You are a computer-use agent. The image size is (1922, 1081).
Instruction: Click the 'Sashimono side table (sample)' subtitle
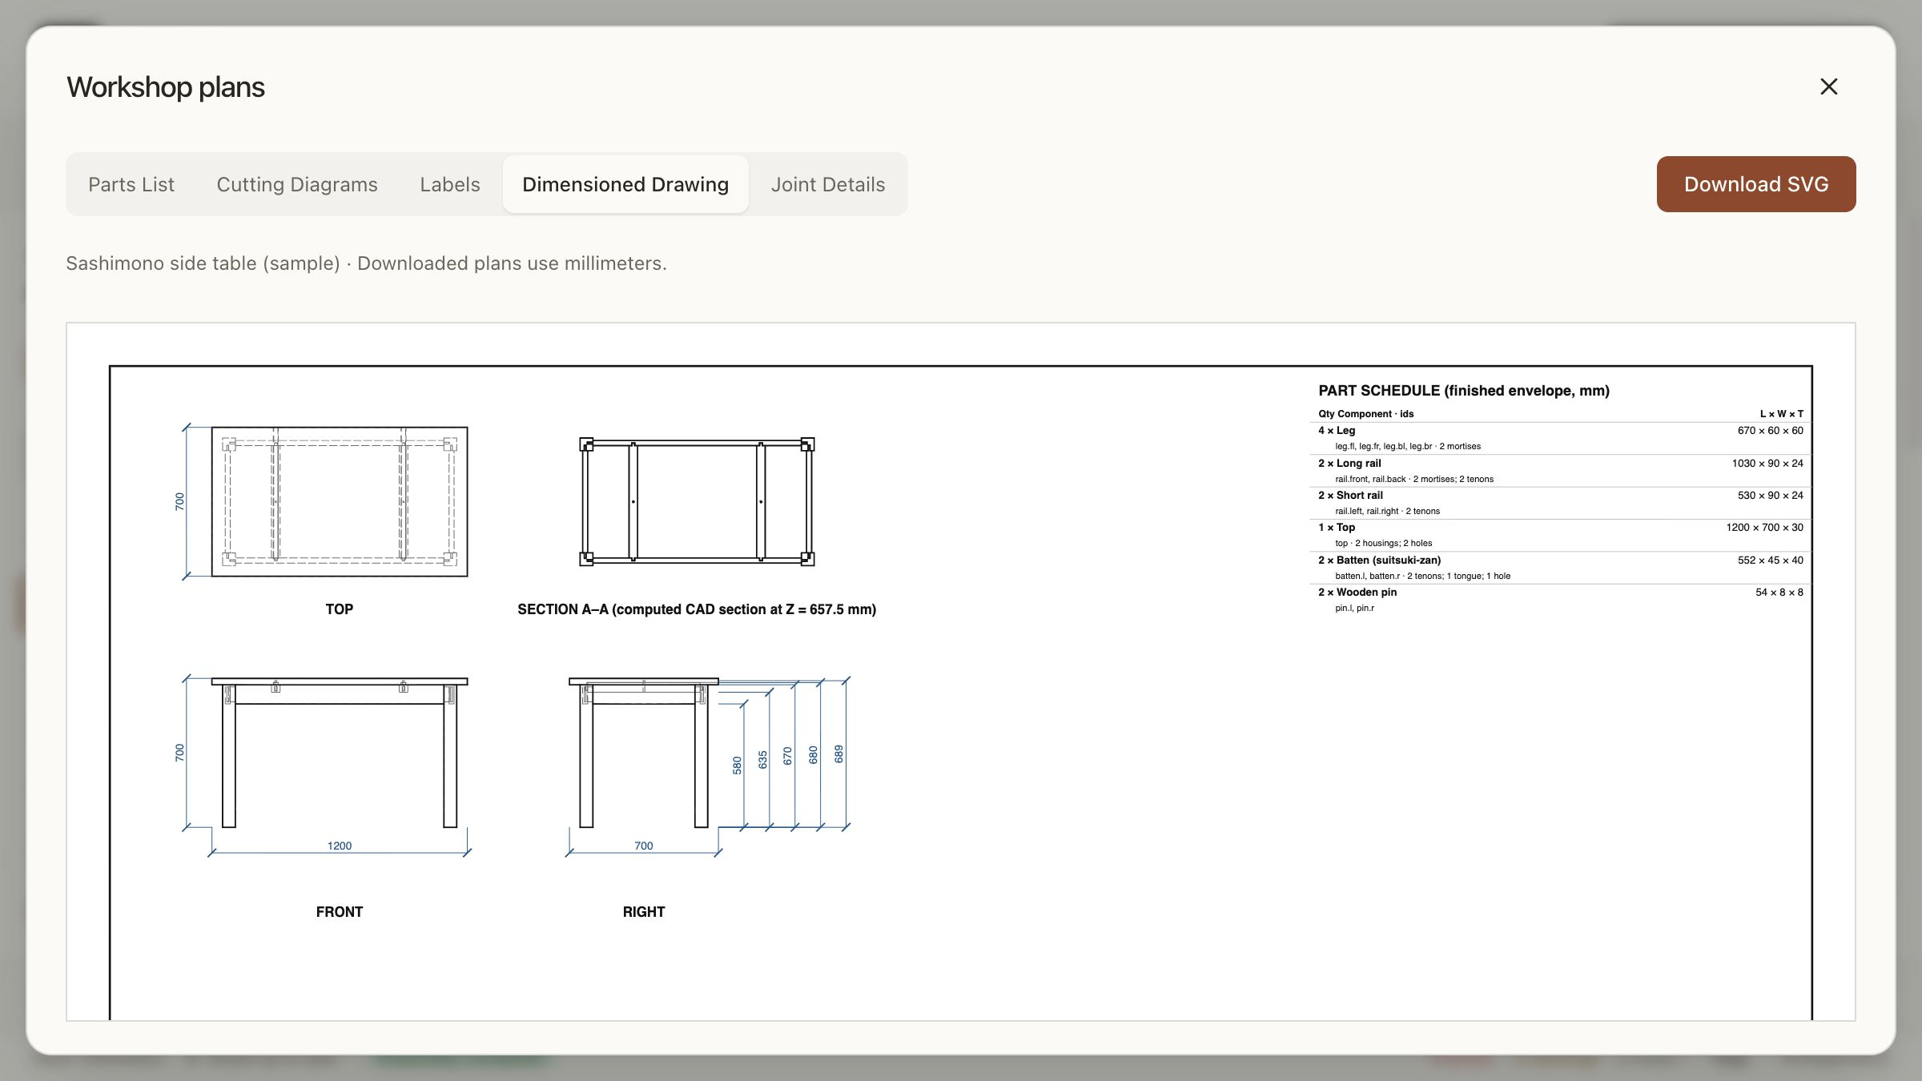click(203, 263)
